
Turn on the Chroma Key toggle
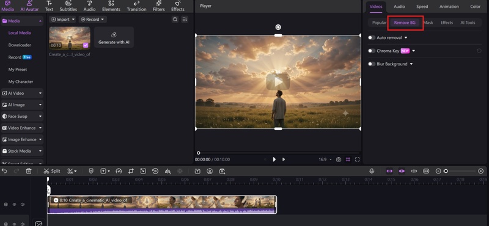[x=372, y=51]
